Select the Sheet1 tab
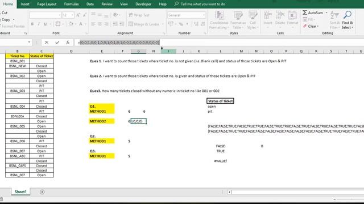The height and width of the screenshot is (204, 364). tap(20, 192)
